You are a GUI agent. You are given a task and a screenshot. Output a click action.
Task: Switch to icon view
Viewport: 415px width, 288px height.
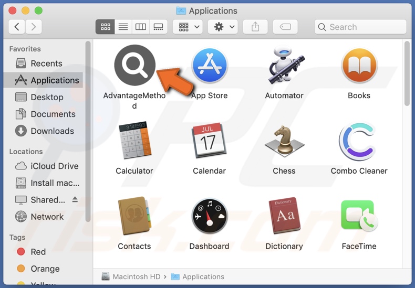click(106, 27)
